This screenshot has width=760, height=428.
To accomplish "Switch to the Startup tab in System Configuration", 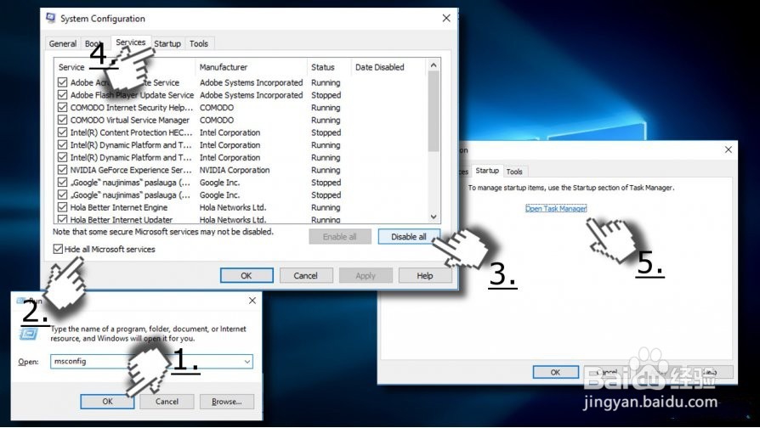I will [167, 43].
